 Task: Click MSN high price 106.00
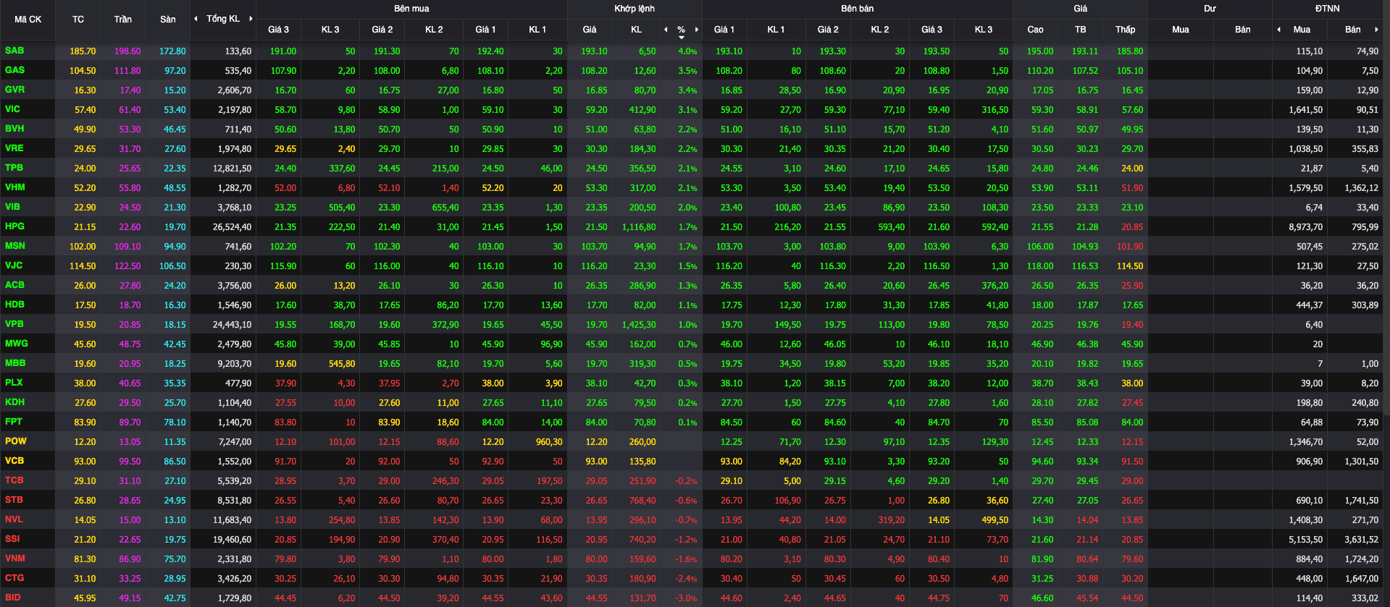click(1040, 247)
